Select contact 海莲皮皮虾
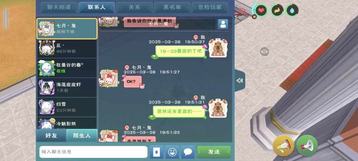 (x=67, y=87)
